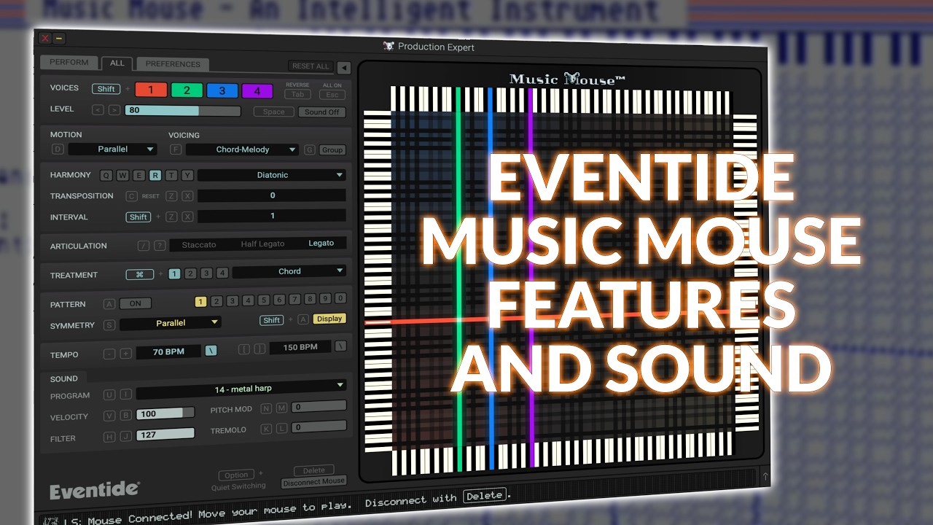Select Treatment slot 2
Viewport: 933px width, 525px height.
tap(190, 273)
